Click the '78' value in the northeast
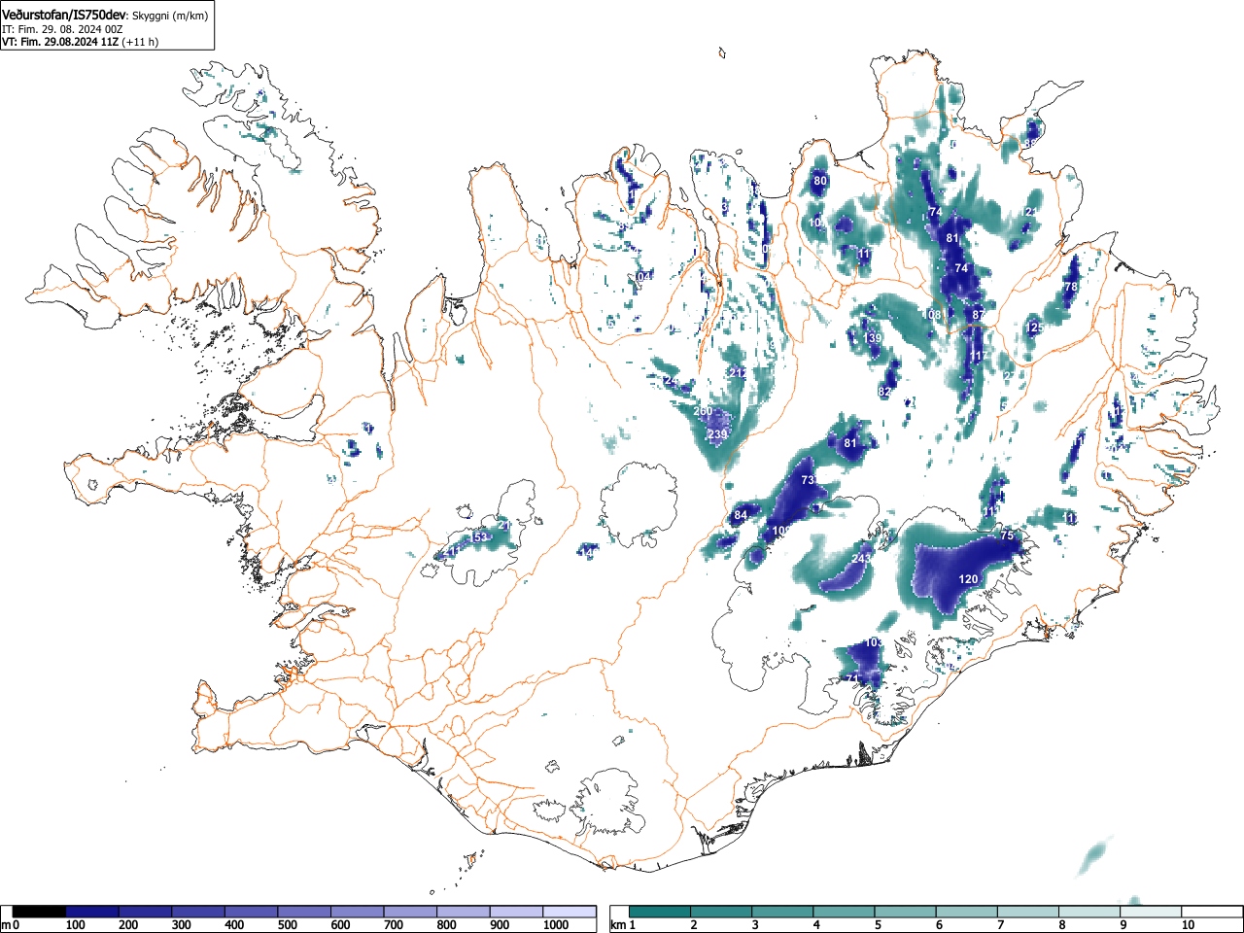1244x933 pixels. (1071, 288)
